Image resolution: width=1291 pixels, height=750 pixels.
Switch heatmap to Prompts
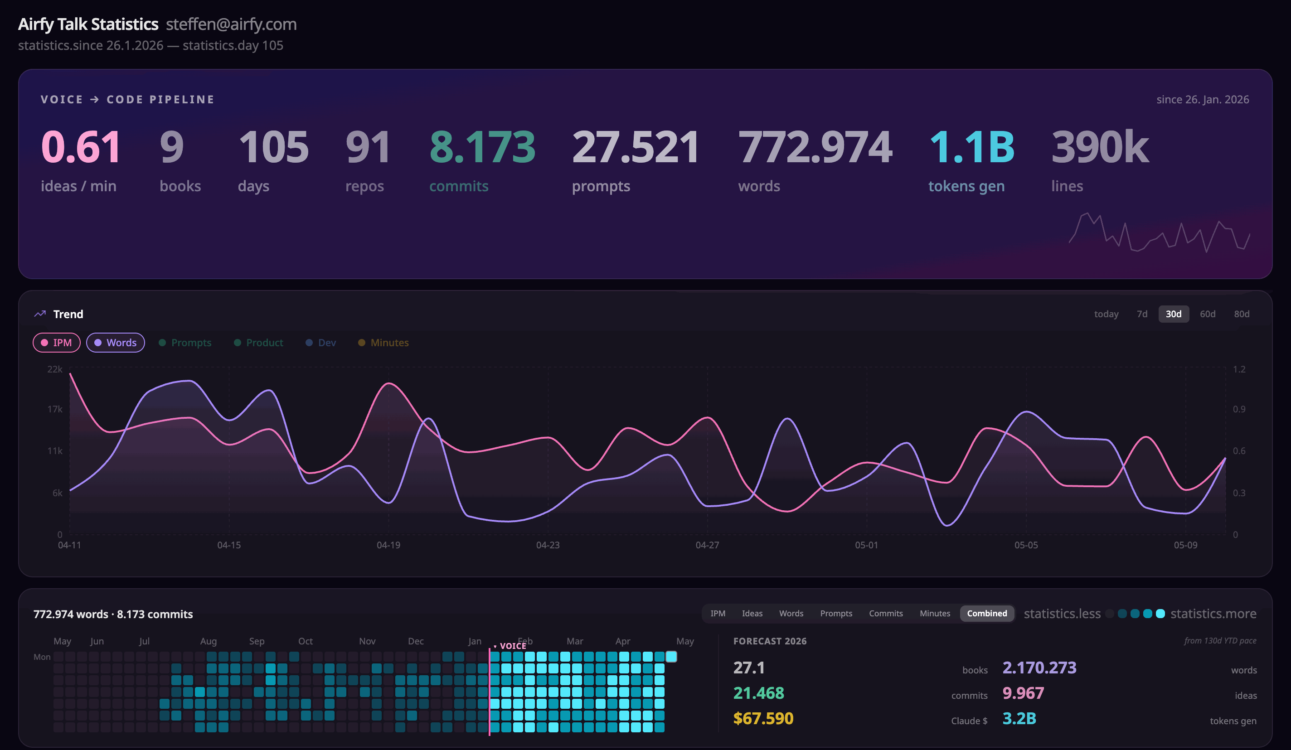pos(836,613)
